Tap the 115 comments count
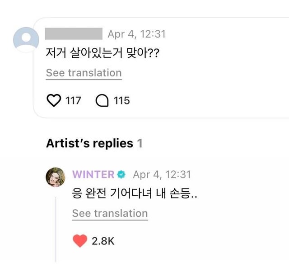Image resolution: width=289 pixels, height=272 pixels. coord(121,100)
